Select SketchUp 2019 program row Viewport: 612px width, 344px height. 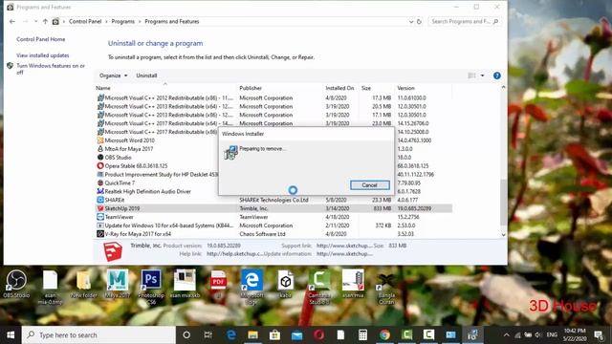(274, 208)
